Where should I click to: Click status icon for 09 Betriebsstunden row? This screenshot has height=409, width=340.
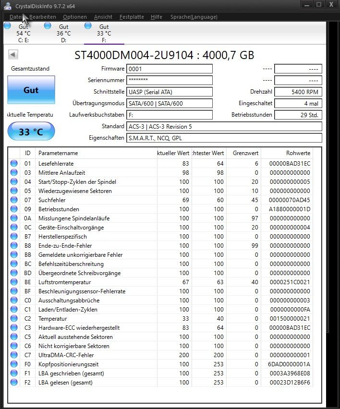pyautogui.click(x=14, y=209)
